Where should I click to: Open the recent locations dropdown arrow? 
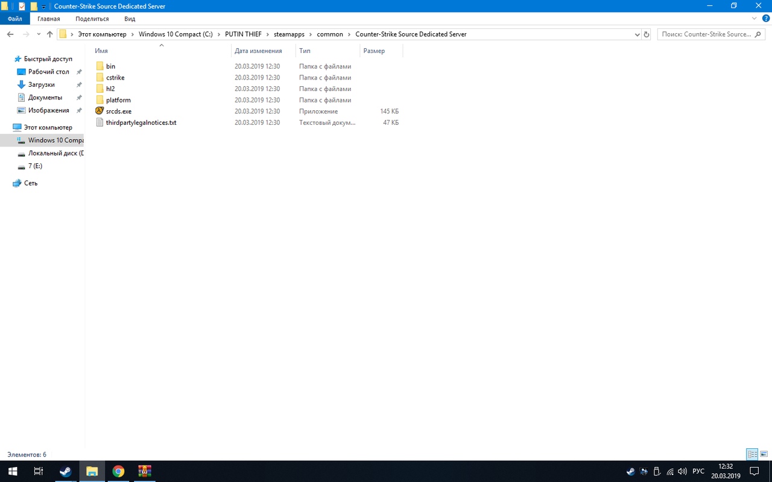39,34
